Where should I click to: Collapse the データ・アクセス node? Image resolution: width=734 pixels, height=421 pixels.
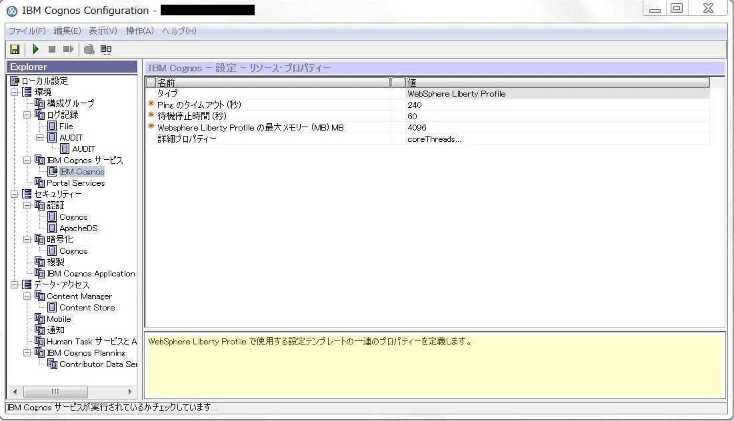click(x=14, y=284)
